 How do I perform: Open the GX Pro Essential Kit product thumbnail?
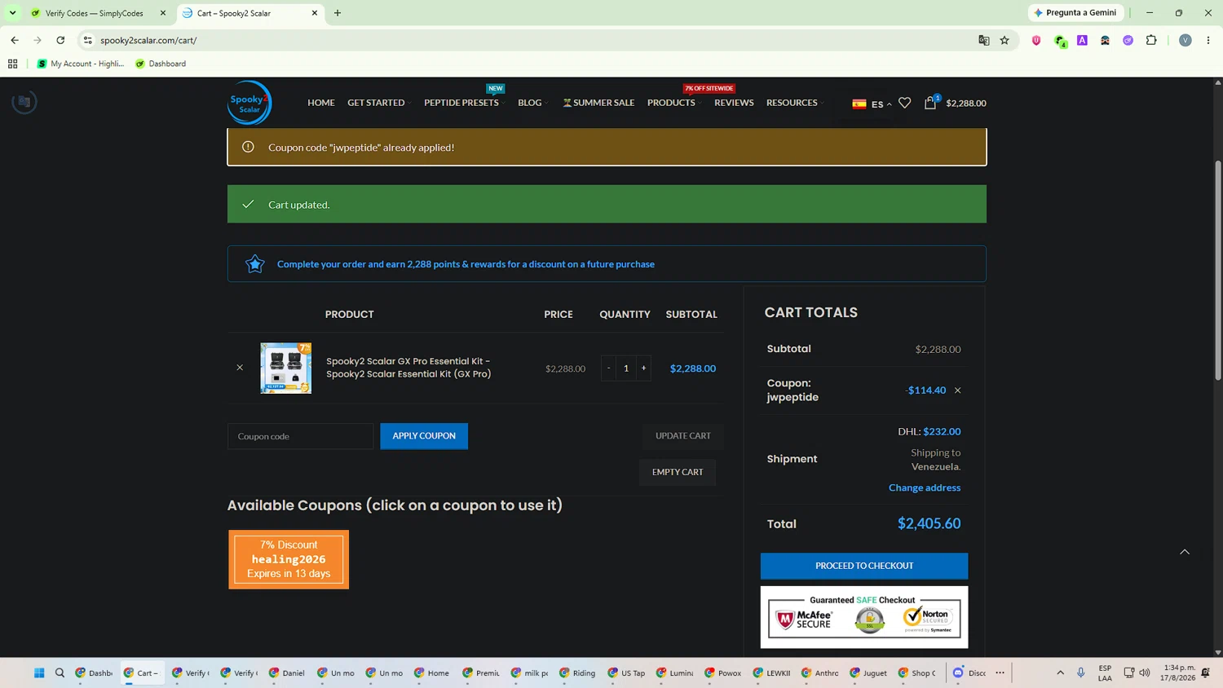click(285, 368)
